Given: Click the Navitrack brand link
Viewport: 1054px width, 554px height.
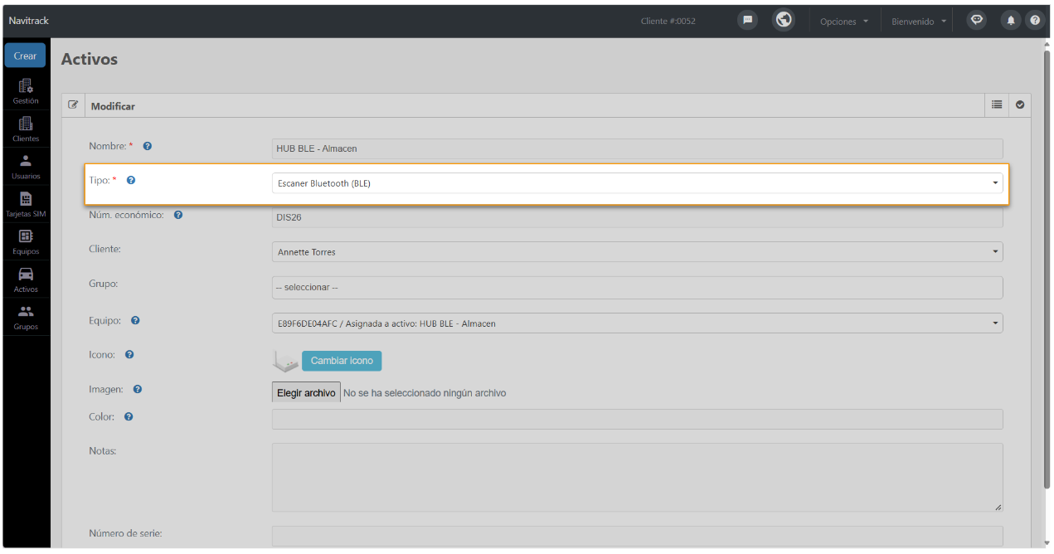Looking at the screenshot, I should (29, 21).
